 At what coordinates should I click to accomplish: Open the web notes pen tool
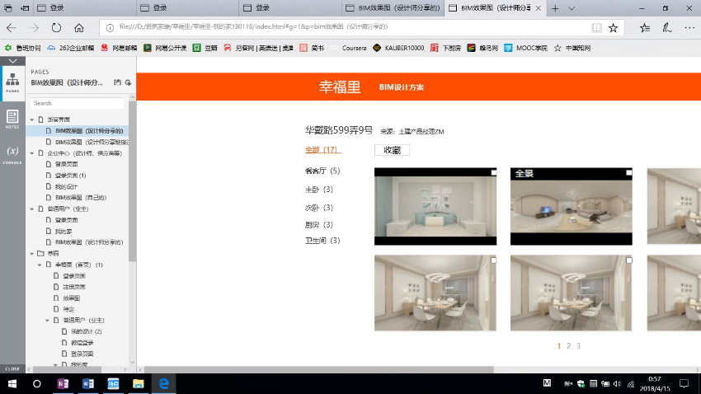coord(666,28)
